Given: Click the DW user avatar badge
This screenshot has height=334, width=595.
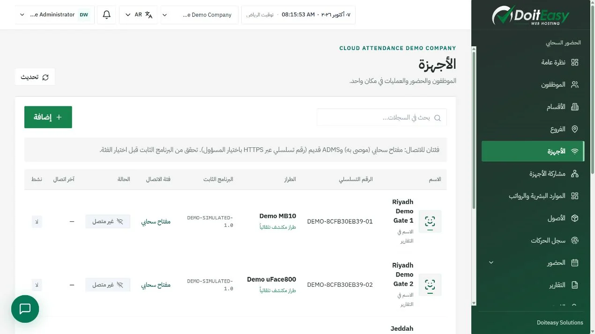Looking at the screenshot, I should tap(84, 15).
